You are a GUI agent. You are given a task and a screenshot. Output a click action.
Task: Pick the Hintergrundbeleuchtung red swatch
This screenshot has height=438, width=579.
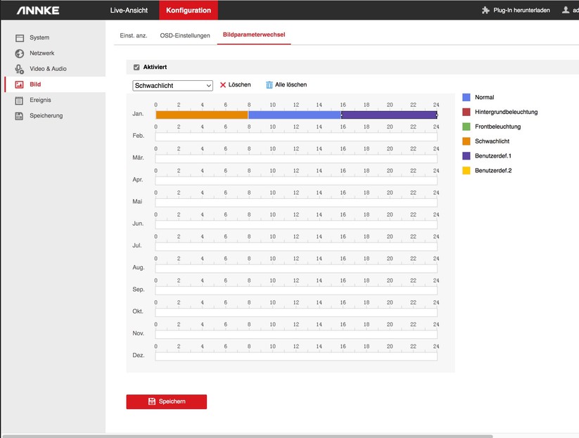pos(466,112)
